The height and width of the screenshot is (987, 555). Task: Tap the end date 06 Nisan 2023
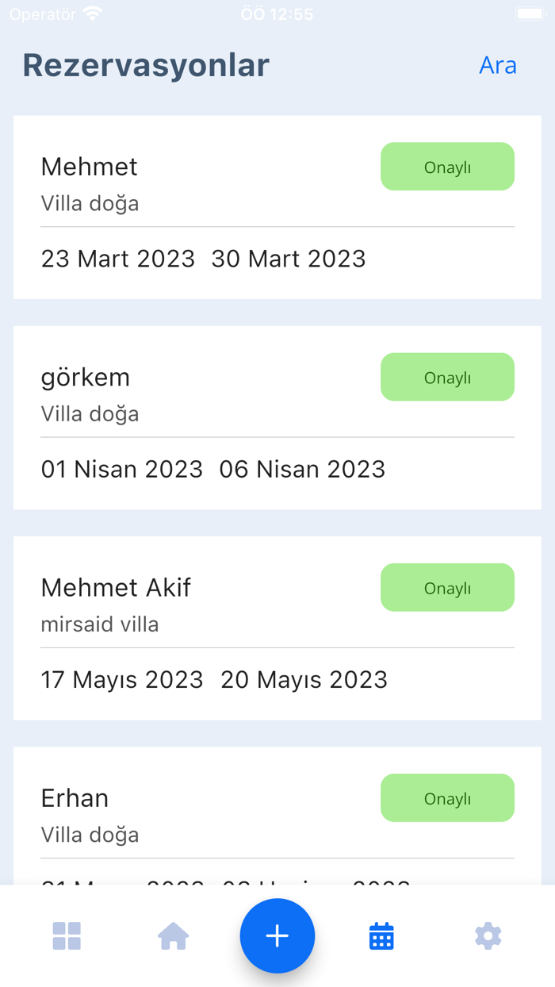(x=302, y=469)
